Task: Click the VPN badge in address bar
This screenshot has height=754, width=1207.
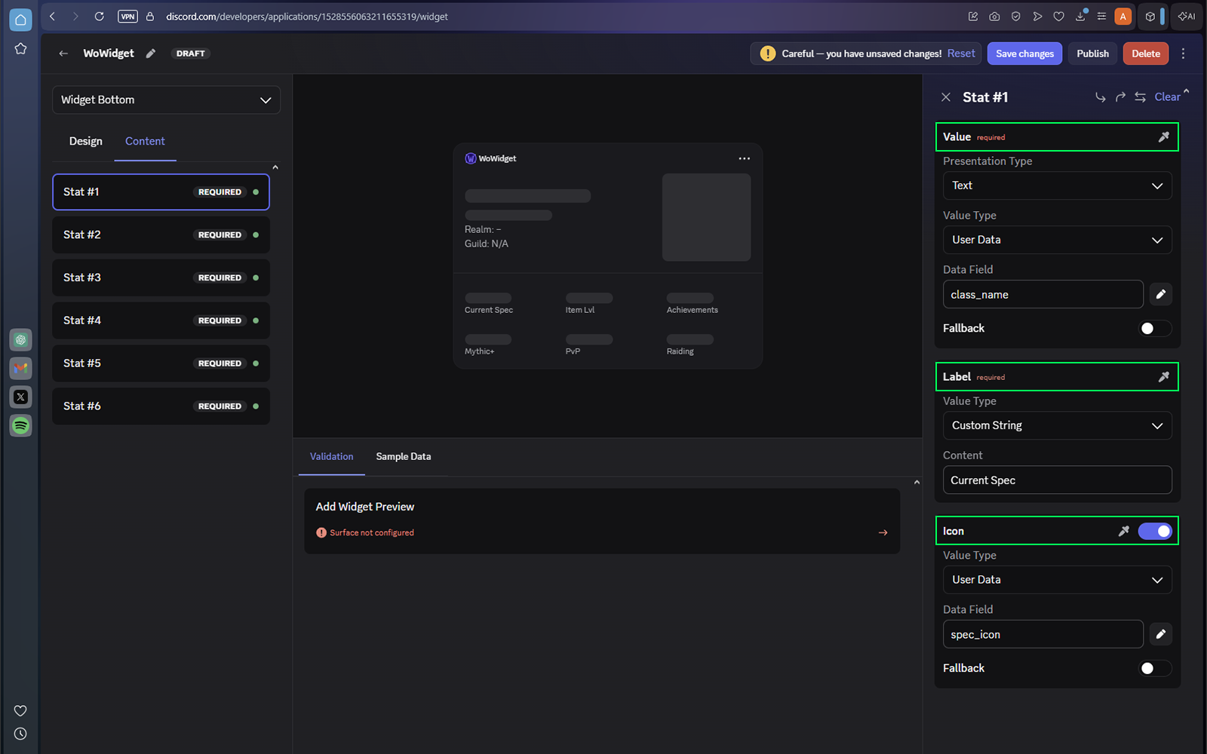Action: 127,16
